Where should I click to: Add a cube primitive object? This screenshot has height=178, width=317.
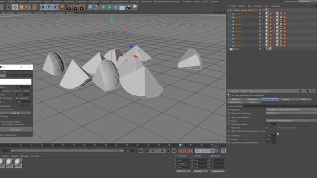click(x=90, y=7)
